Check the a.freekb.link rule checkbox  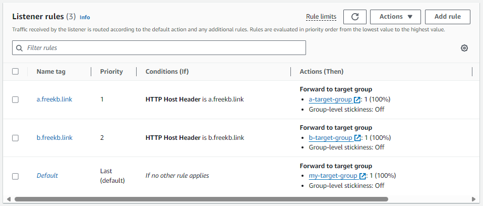[15, 99]
